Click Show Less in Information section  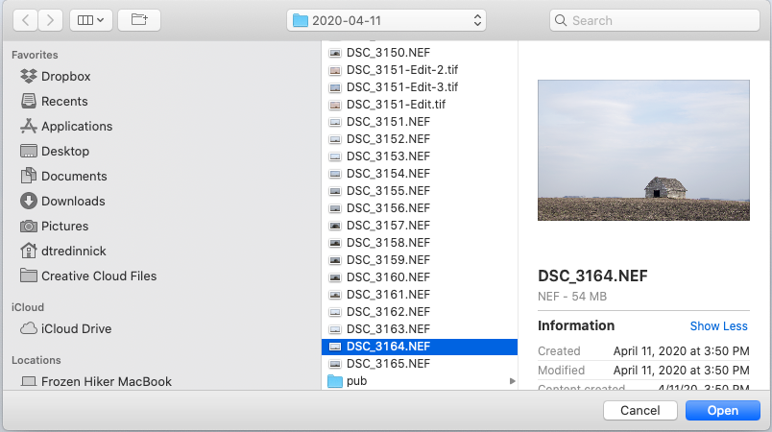[x=718, y=326]
